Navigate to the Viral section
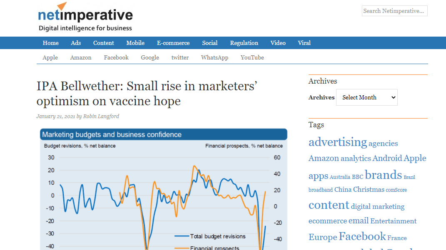446x250 pixels. [304, 43]
